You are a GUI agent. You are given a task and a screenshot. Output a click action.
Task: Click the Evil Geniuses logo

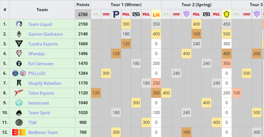point(19,64)
